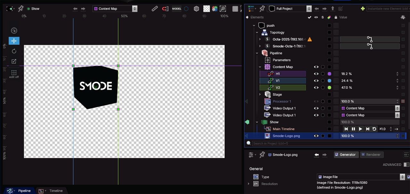This screenshot has height=194, width=410.
Task: Pin the element tree panel
Action: tap(262, 8)
